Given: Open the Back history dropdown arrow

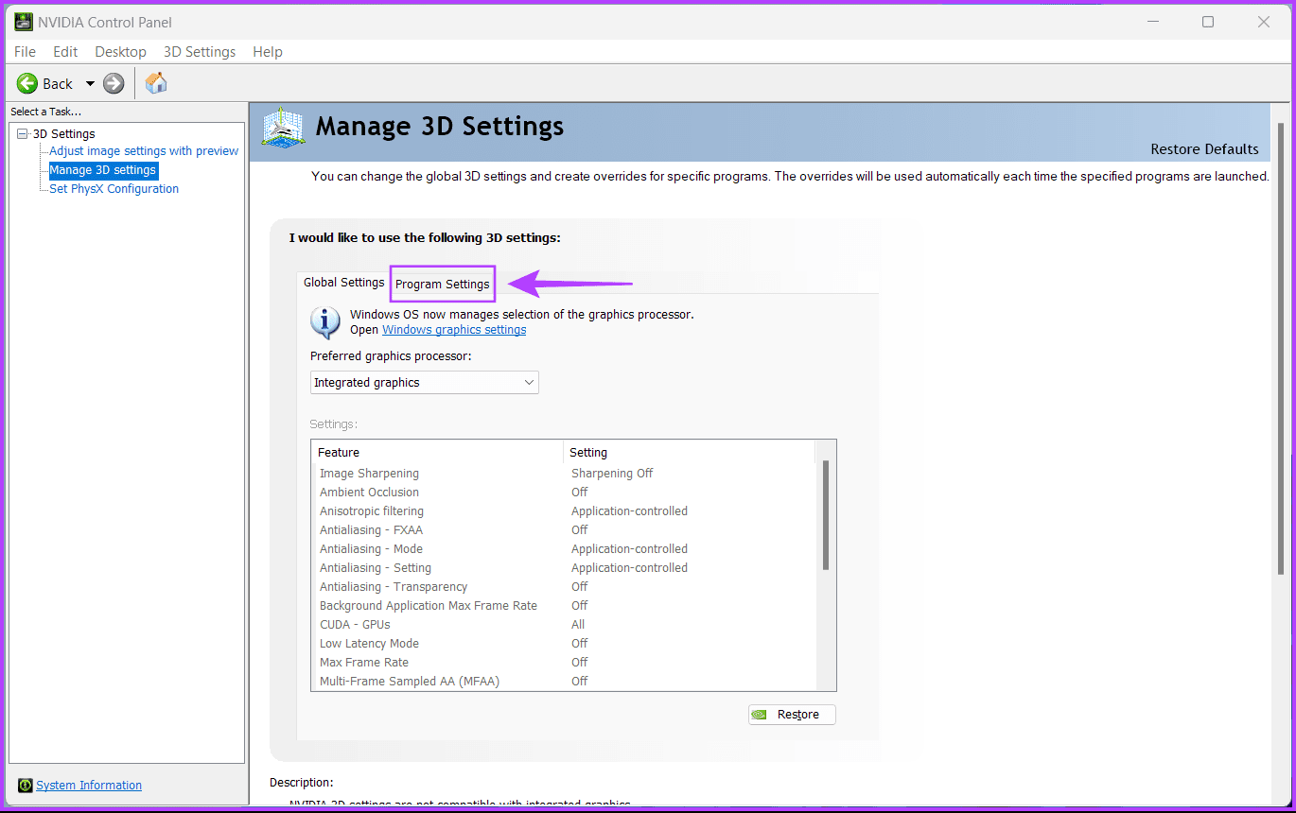Looking at the screenshot, I should 90,83.
